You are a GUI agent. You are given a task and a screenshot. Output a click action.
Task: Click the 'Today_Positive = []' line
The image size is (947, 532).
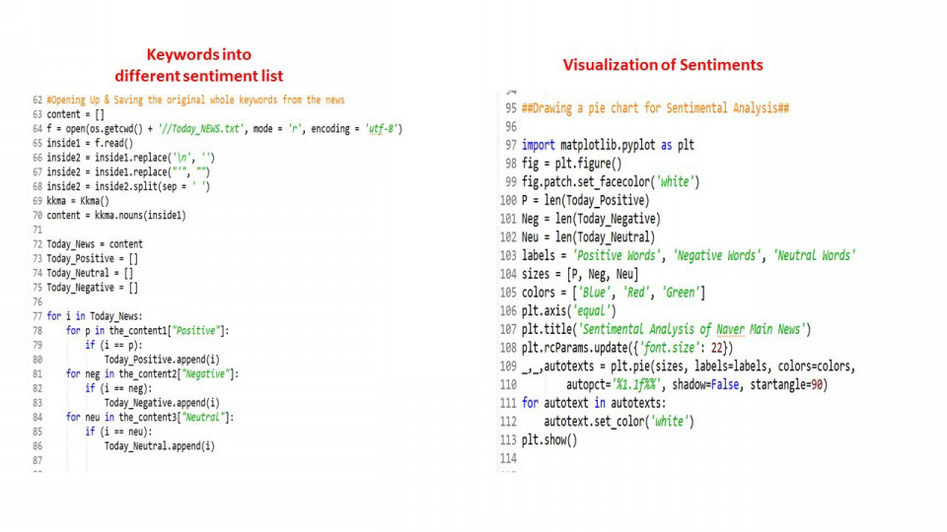tap(93, 258)
